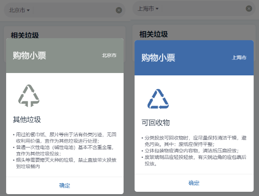Select the 可回收物 category heading
The height and width of the screenshot is (196, 259).
pos(156,122)
